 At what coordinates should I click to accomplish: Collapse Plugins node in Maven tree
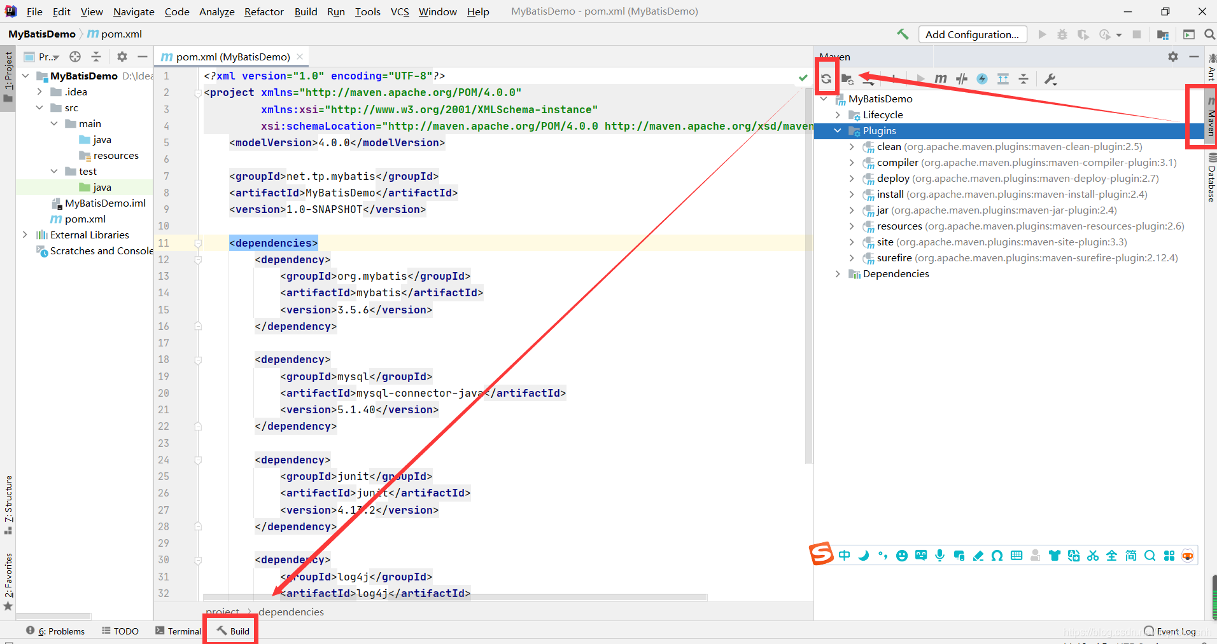(x=838, y=131)
